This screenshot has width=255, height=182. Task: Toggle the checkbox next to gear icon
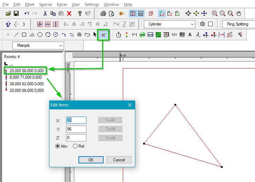(211, 24)
